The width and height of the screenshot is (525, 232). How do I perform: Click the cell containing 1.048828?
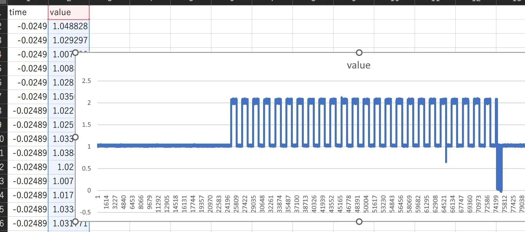[x=69, y=26]
